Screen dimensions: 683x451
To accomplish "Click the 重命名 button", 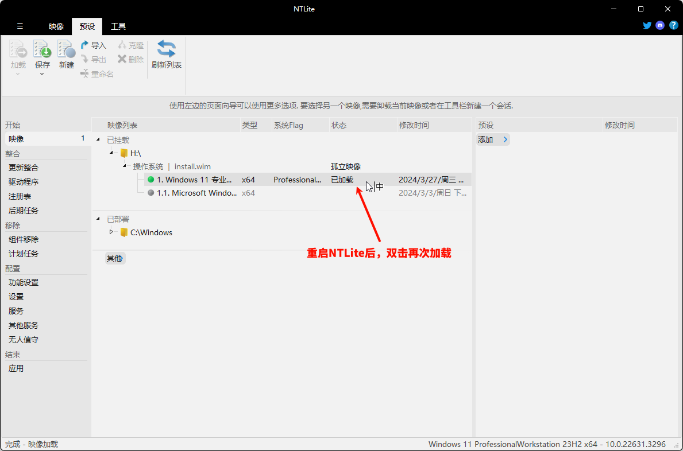I will [x=97, y=74].
